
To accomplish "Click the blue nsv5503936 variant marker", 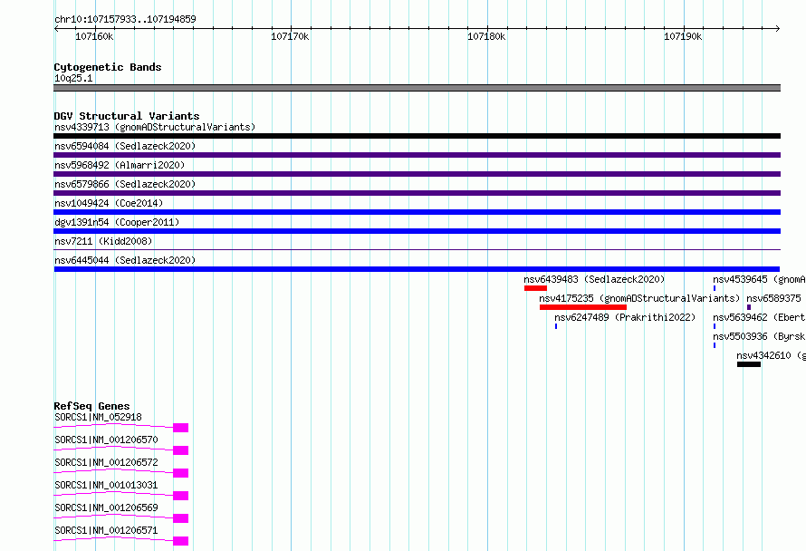I will pos(715,345).
